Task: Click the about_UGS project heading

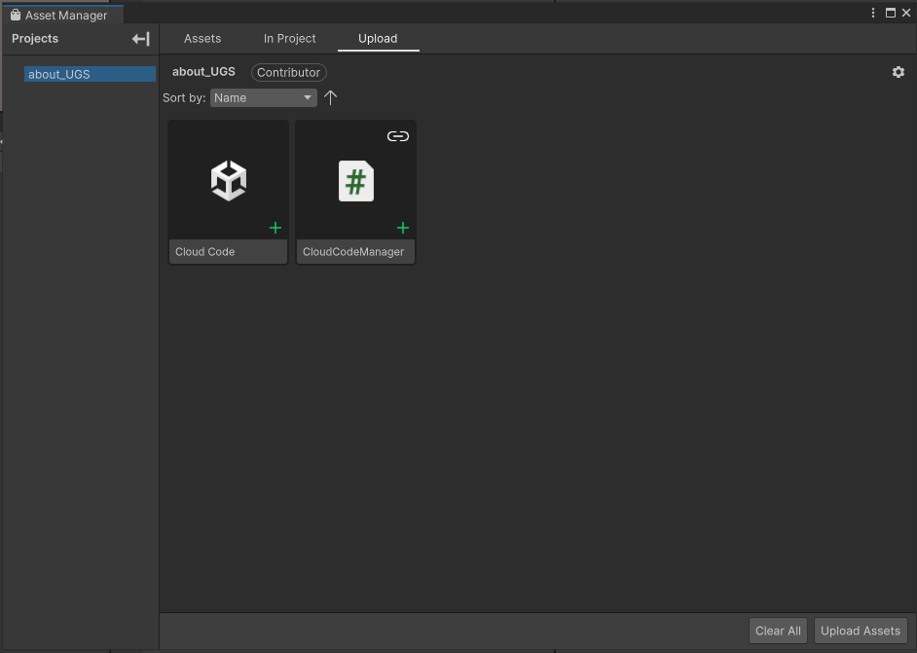Action: click(x=203, y=72)
